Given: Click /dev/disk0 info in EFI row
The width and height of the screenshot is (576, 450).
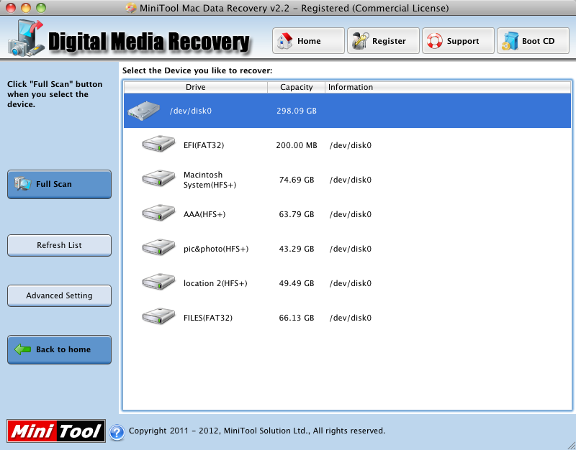Looking at the screenshot, I should pos(351,145).
